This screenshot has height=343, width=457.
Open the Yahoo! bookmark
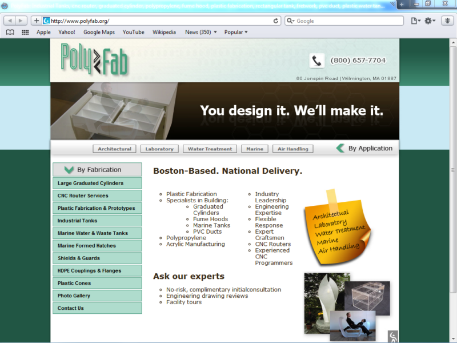[x=67, y=32]
